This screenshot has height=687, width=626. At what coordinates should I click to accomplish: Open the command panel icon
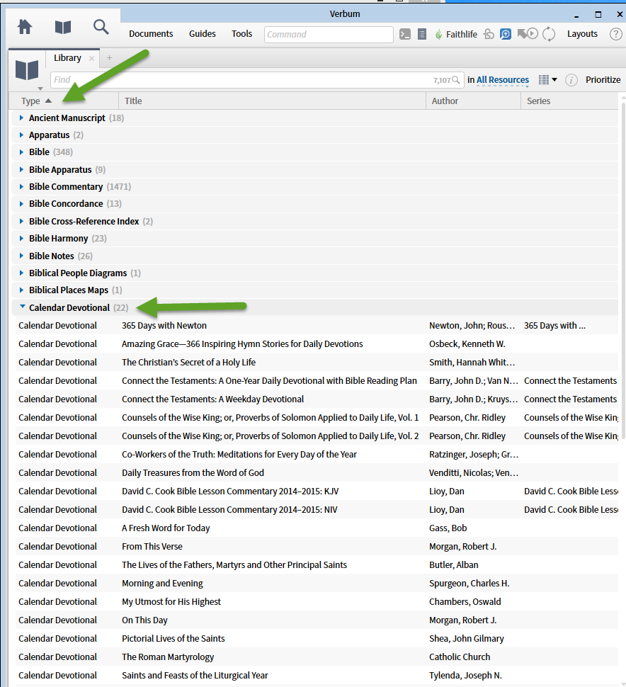(x=405, y=34)
